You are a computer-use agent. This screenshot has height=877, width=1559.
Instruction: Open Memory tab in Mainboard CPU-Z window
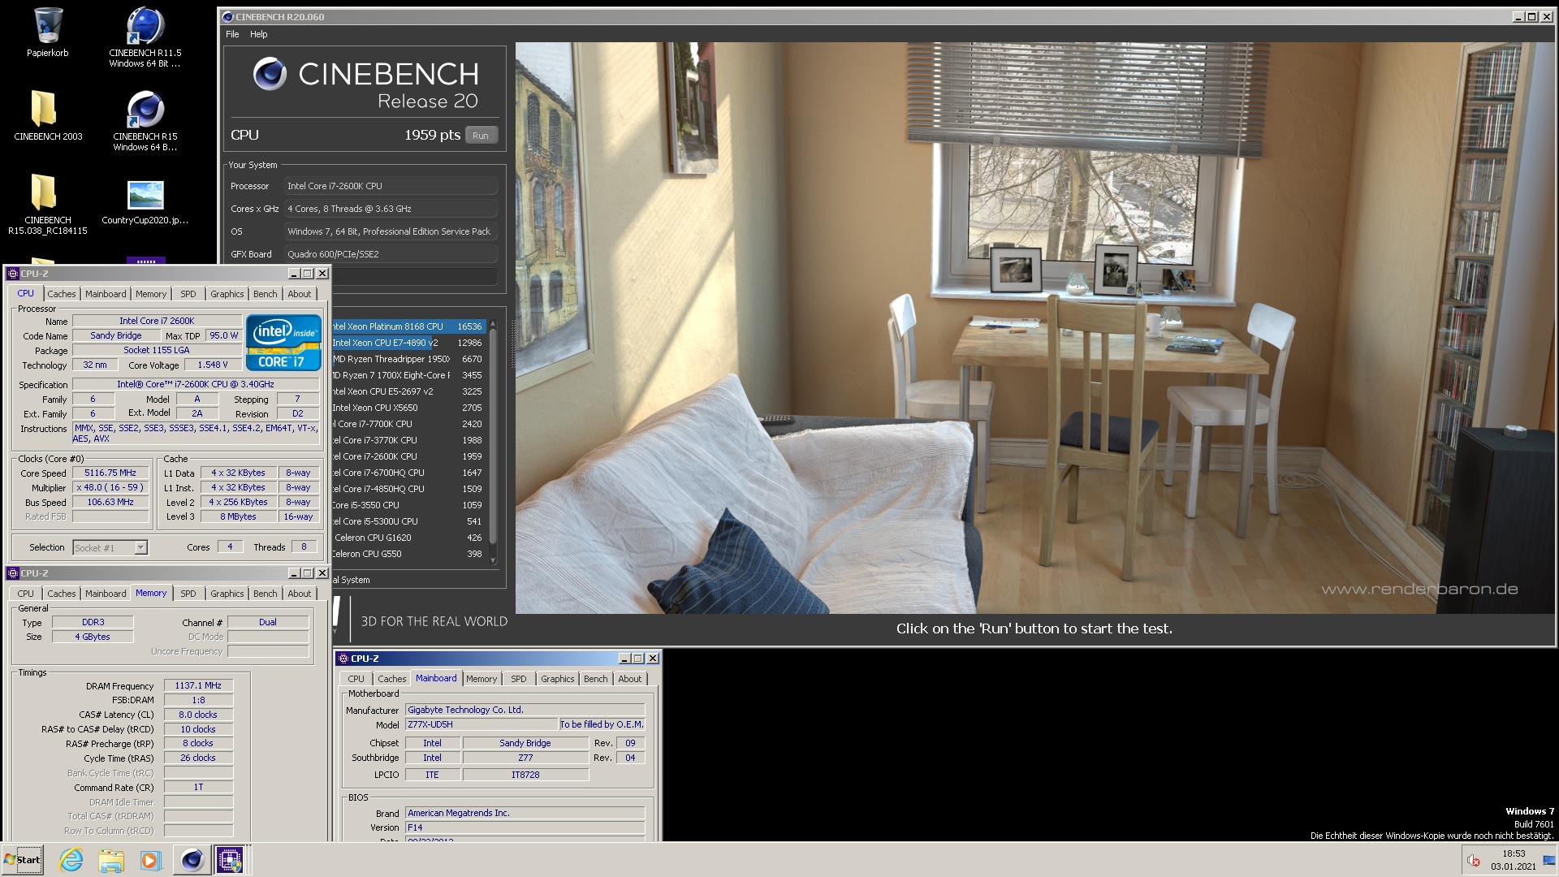click(x=482, y=679)
